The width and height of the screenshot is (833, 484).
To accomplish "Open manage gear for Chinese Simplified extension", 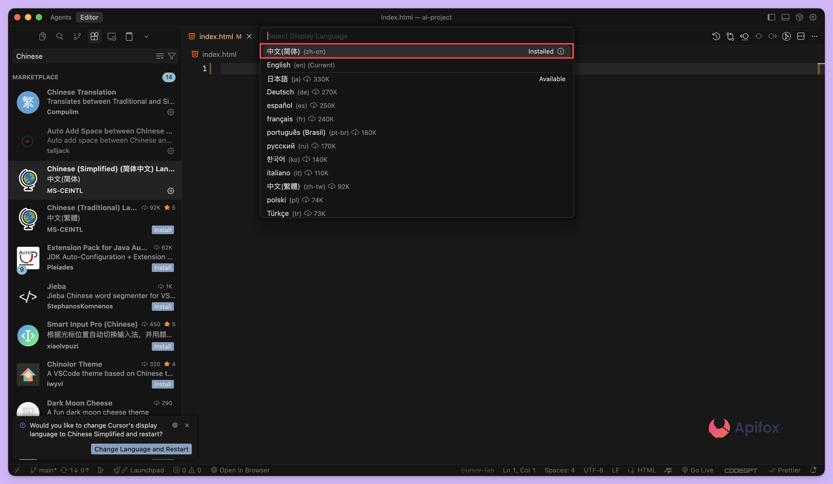I will (170, 191).
